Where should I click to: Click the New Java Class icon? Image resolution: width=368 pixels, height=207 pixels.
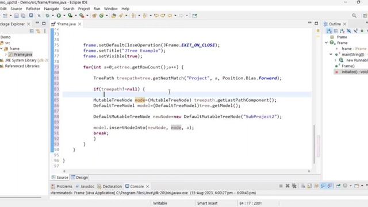(101, 16)
